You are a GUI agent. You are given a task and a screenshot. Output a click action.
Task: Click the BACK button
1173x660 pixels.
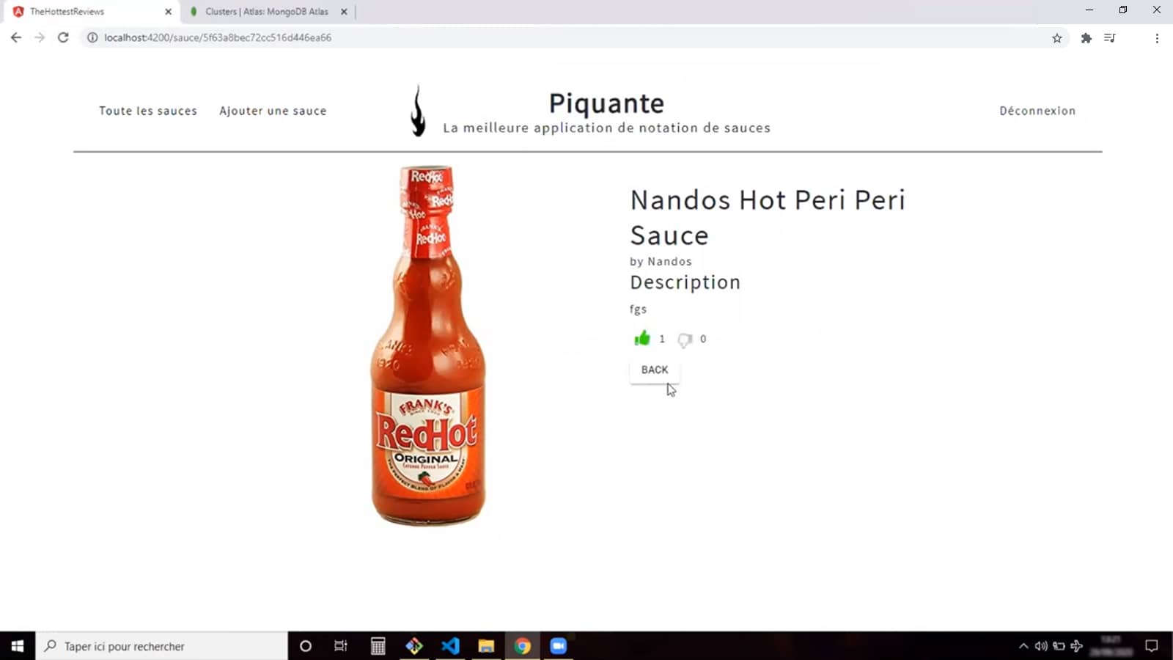[x=655, y=370]
